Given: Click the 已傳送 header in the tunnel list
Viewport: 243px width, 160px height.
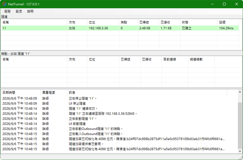Looking at the screenshot, I should coord(148,22).
